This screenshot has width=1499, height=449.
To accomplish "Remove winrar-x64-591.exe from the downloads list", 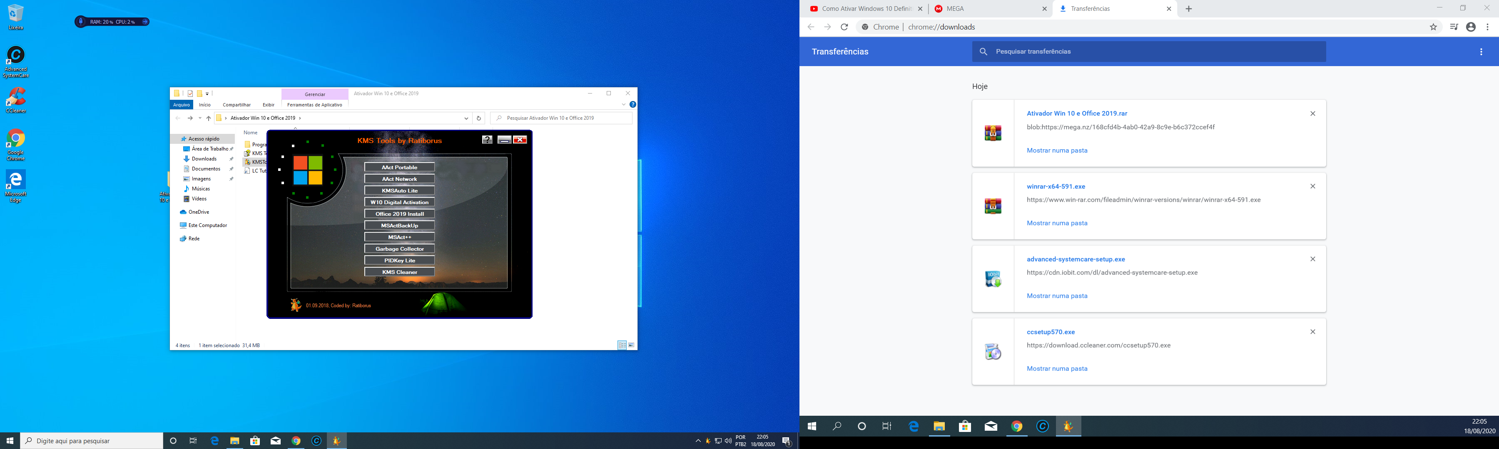I will coord(1313,186).
